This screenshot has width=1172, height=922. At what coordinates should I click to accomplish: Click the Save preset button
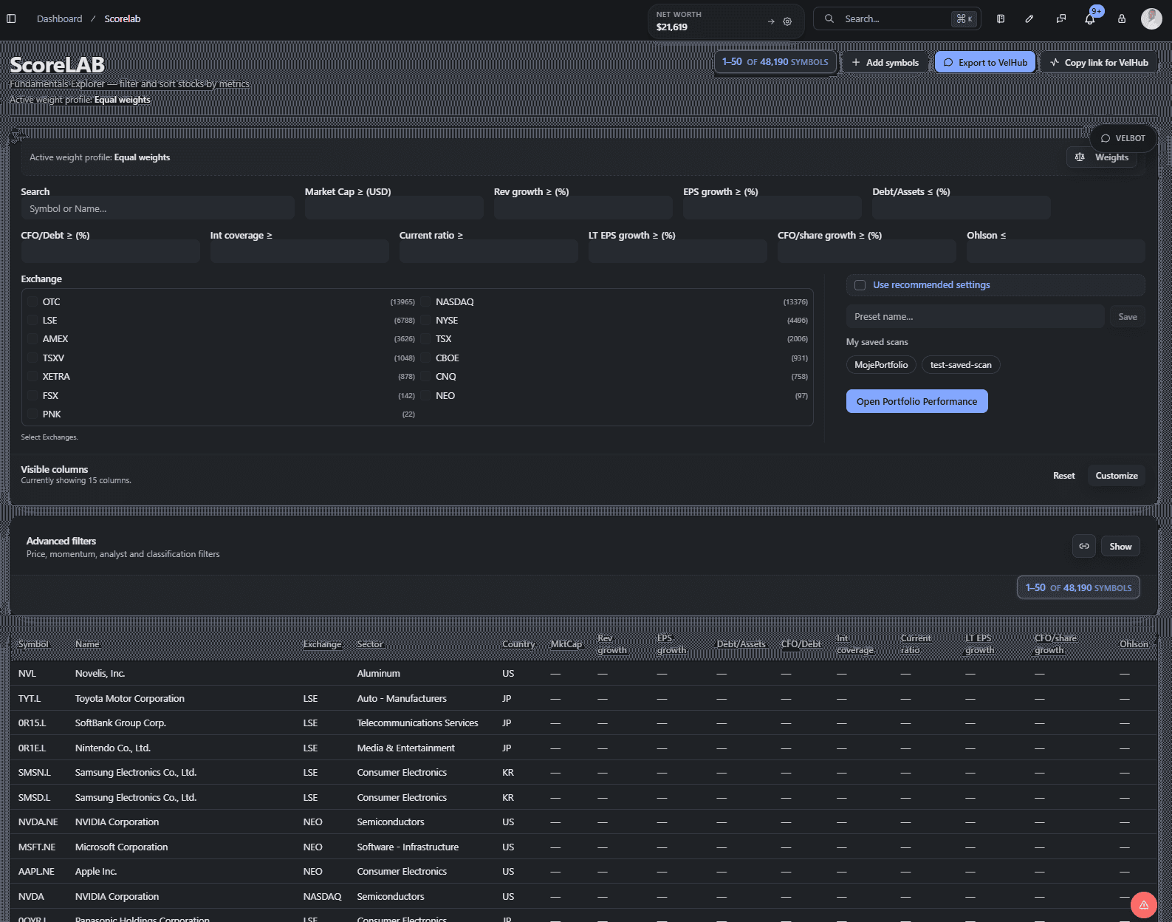pos(1127,316)
